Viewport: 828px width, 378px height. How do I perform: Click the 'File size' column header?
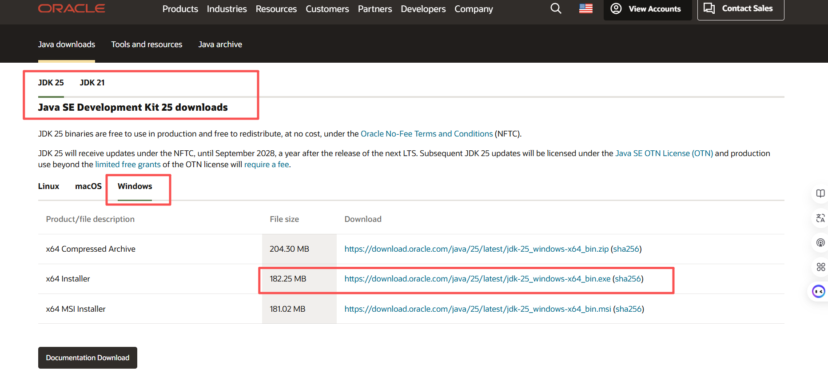(284, 219)
